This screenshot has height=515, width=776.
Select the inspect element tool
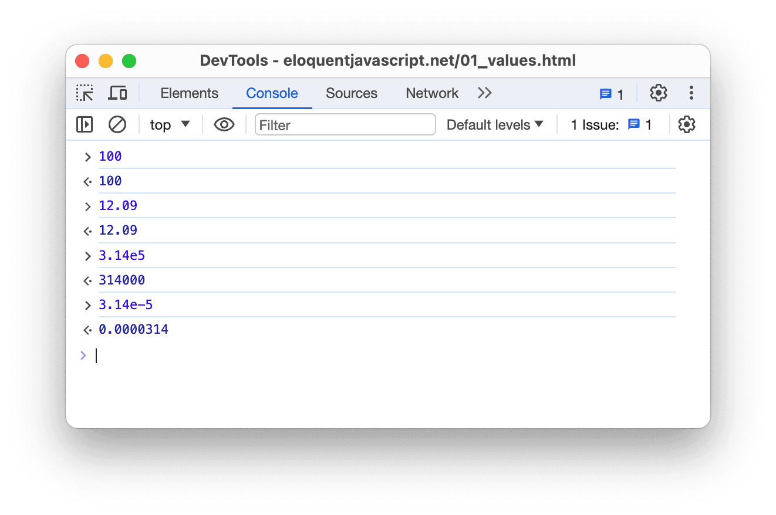pos(85,93)
